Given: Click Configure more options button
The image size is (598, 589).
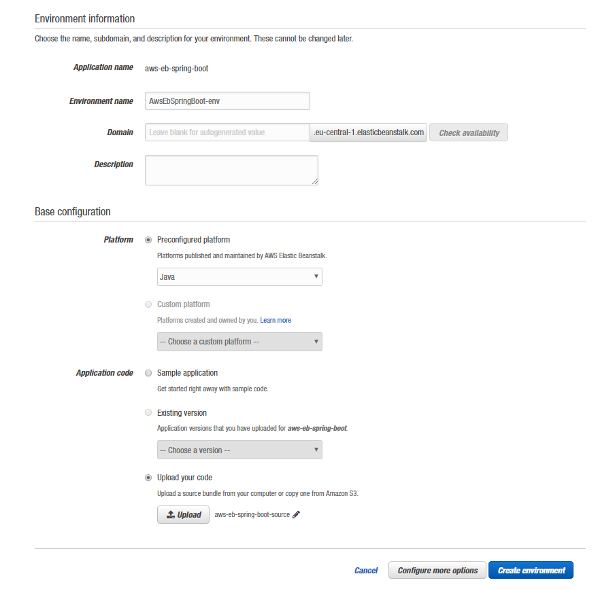Looking at the screenshot, I should (x=437, y=570).
